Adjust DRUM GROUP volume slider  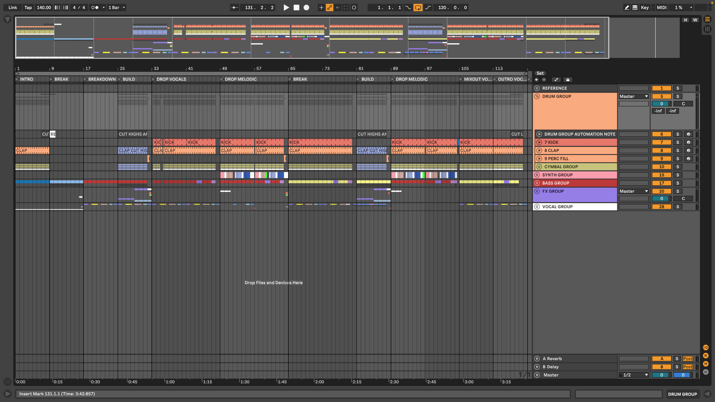(x=661, y=104)
